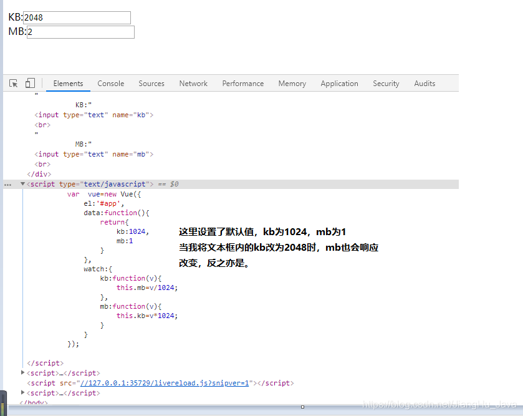523x416 pixels.
Task: Click the code line "mb:1"
Action: 125,241
